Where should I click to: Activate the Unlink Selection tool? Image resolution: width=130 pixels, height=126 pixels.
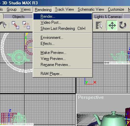26,25
